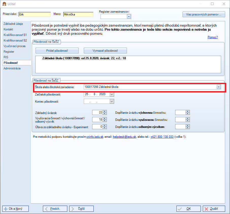Increase Základný úväzok with up spinner
This screenshot has width=230, height=214.
[104, 111]
